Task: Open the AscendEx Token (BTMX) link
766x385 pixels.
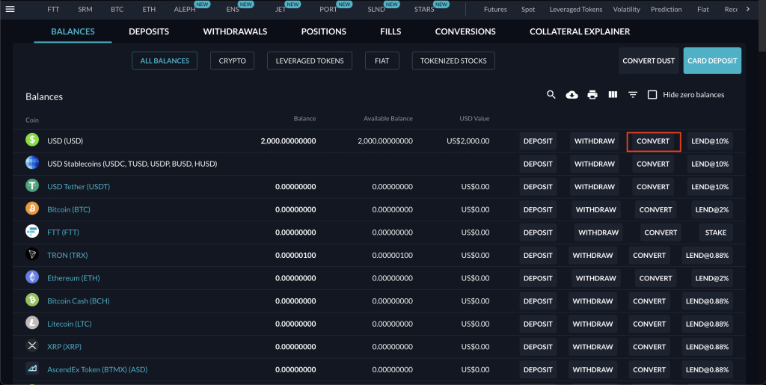Action: [x=97, y=370]
